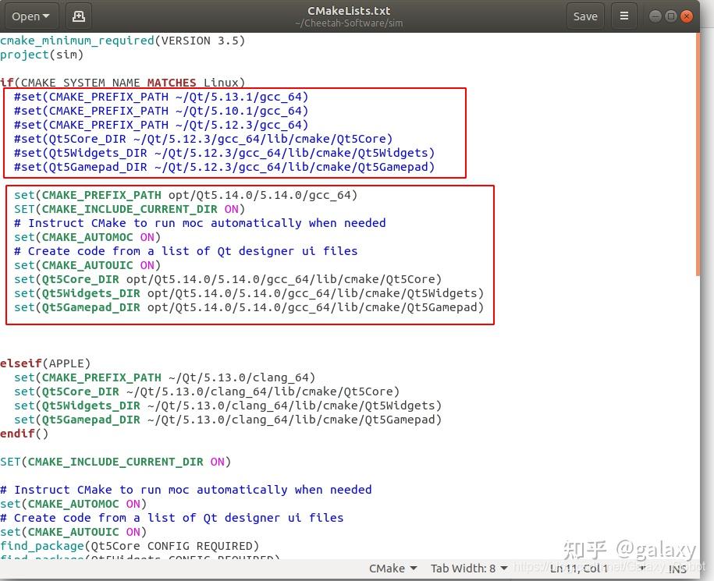The image size is (714, 581).
Task: Click the commented Qt5Gamepad_DIR 5.12.3 line
Action: coord(225,167)
